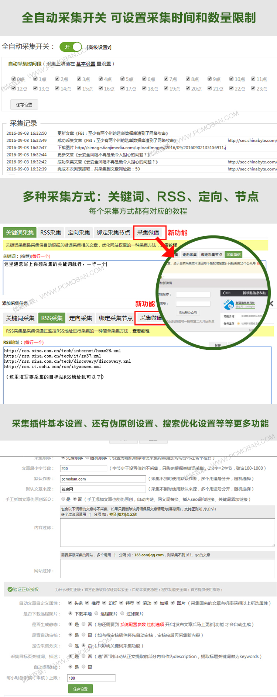
Task: Uncheck the 23点 time checkbox
Action: (253, 89)
